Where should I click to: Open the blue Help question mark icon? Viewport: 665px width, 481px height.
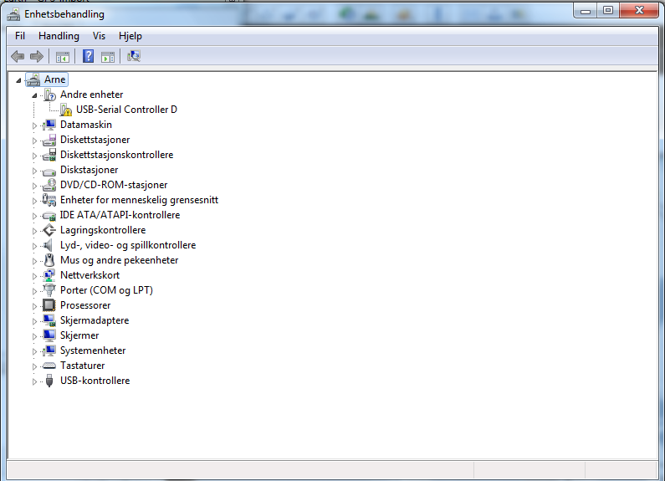(x=88, y=56)
